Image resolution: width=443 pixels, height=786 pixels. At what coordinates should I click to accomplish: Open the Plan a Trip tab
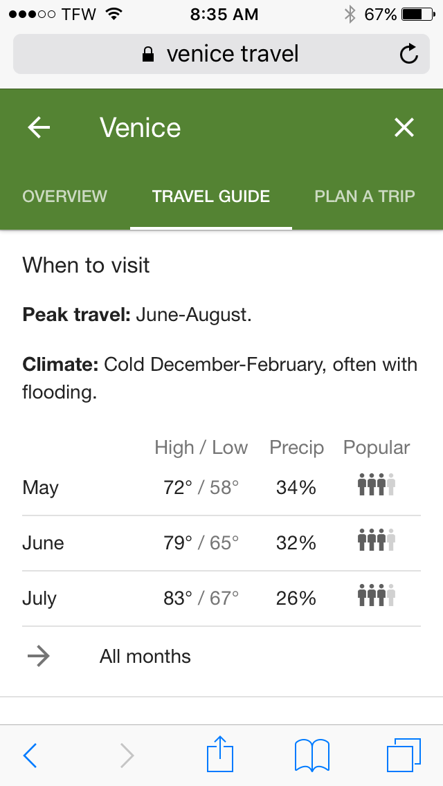pyautogui.click(x=365, y=196)
